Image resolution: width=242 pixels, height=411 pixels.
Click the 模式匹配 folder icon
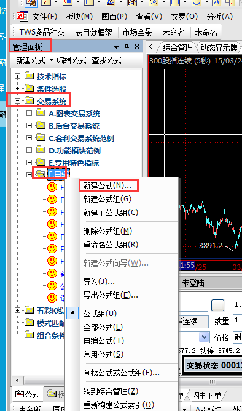pos(29,322)
